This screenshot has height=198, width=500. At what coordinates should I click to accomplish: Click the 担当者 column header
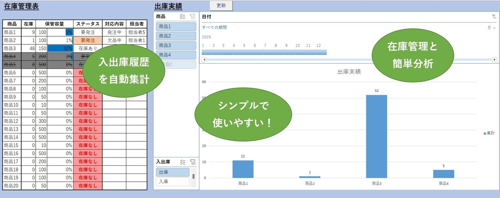click(136, 24)
